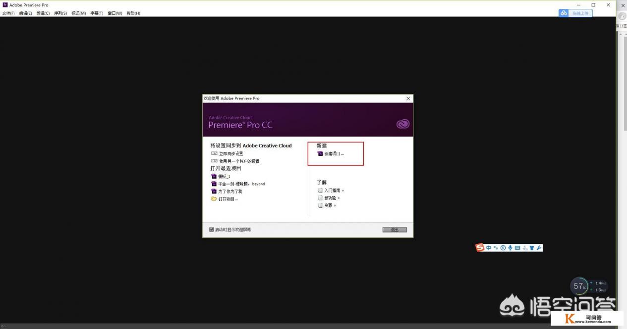
Task: Open recent project 模板_1
Action: [224, 176]
